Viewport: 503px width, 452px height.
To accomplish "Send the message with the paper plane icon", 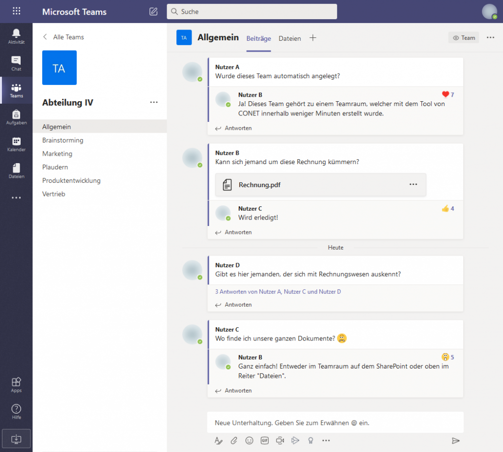I will [x=456, y=441].
